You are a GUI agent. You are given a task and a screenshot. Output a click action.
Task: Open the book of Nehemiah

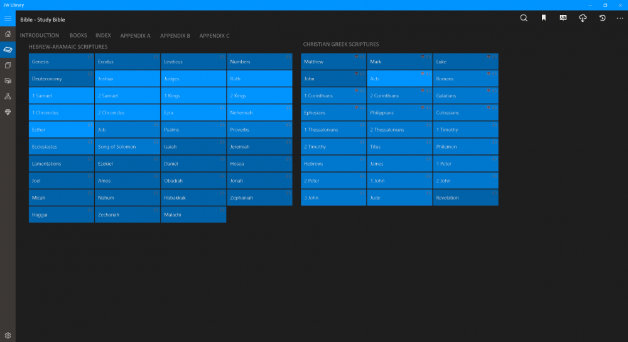(x=259, y=113)
